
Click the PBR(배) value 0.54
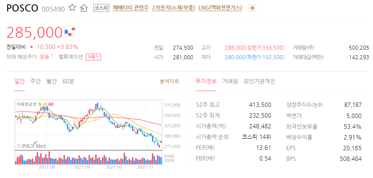click(265, 159)
